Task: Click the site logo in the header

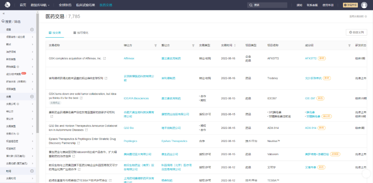Action: point(8,5)
